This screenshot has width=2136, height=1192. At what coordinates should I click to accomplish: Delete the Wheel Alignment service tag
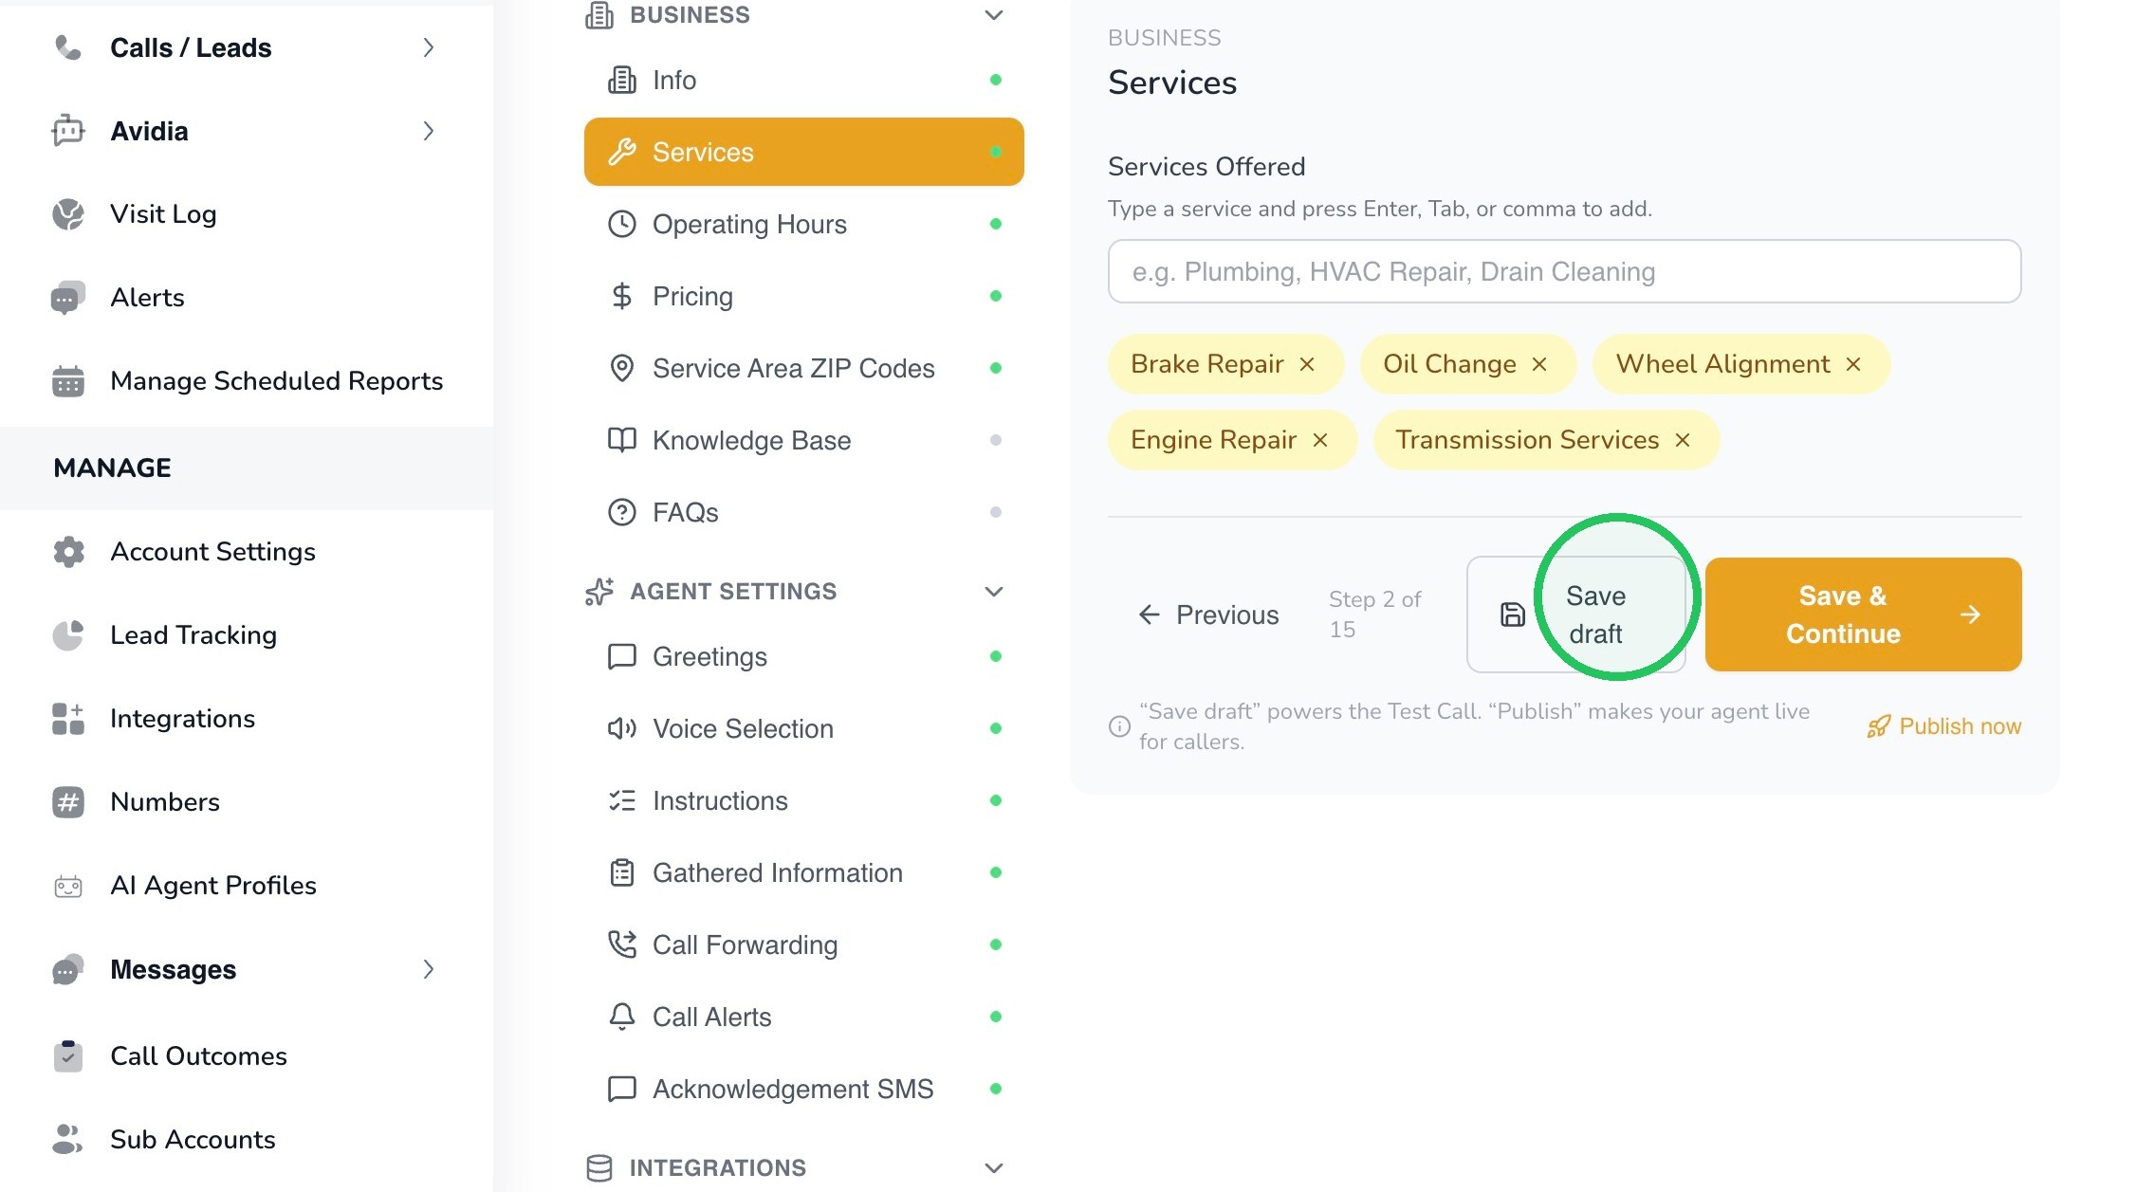click(x=1853, y=364)
